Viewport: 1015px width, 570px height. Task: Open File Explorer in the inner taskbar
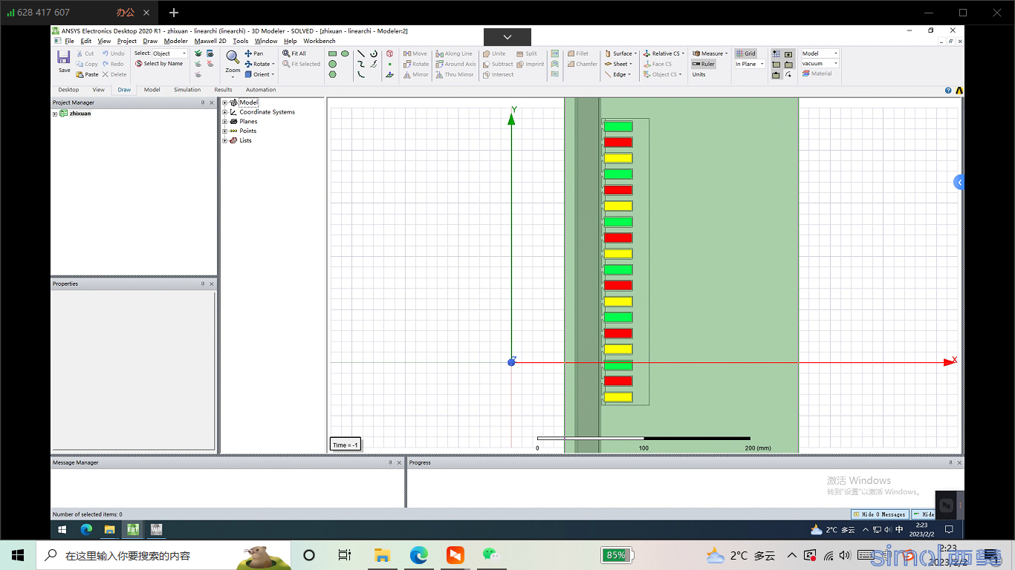point(109,529)
